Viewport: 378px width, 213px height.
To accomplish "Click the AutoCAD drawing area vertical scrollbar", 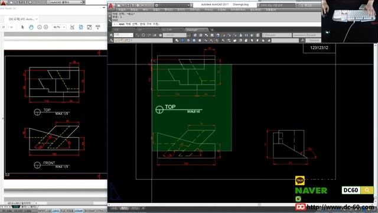I will 375,123.
